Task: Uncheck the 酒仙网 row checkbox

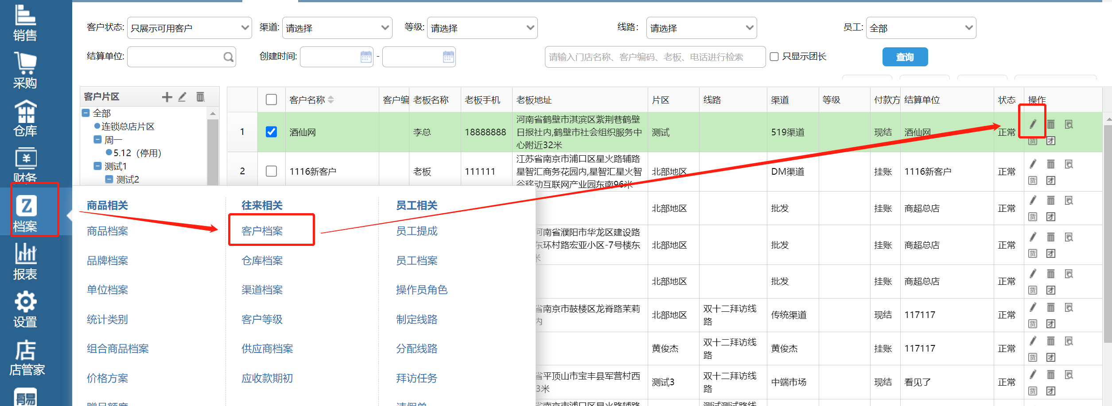Action: [x=271, y=132]
